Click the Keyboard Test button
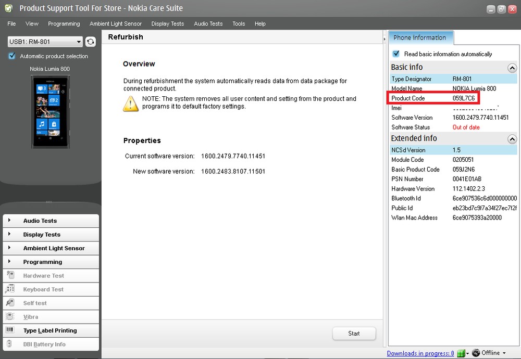 coord(51,289)
